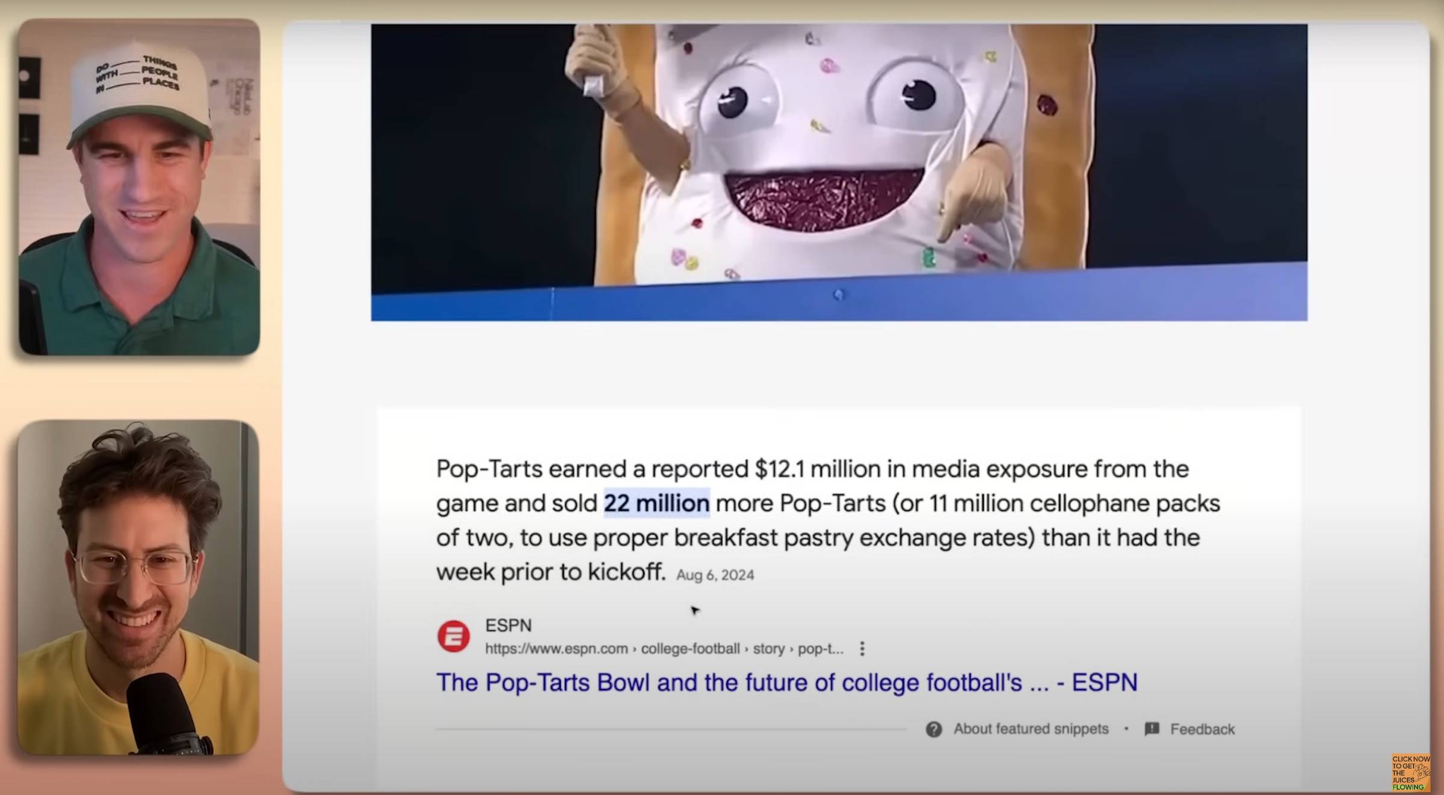This screenshot has height=795, width=1444.
Task: Click the espn.com college-football URL breadcrumb
Action: [x=664, y=649]
